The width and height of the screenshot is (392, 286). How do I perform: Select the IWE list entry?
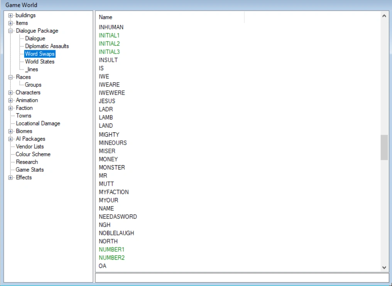(x=104, y=77)
